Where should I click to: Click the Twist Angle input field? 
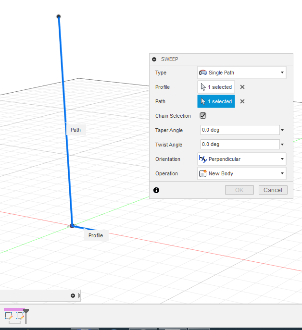(240, 145)
